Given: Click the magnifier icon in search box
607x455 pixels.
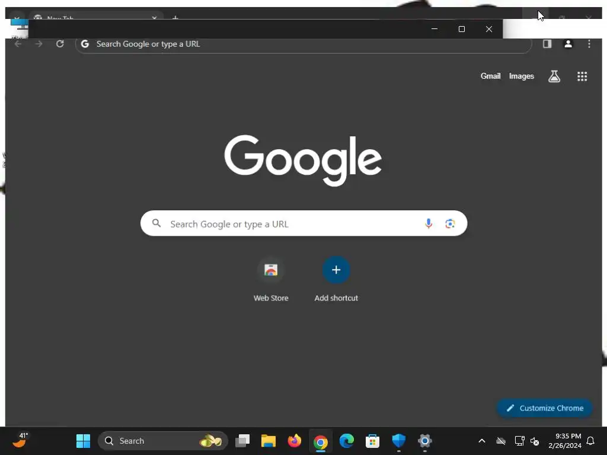Looking at the screenshot, I should tap(156, 223).
